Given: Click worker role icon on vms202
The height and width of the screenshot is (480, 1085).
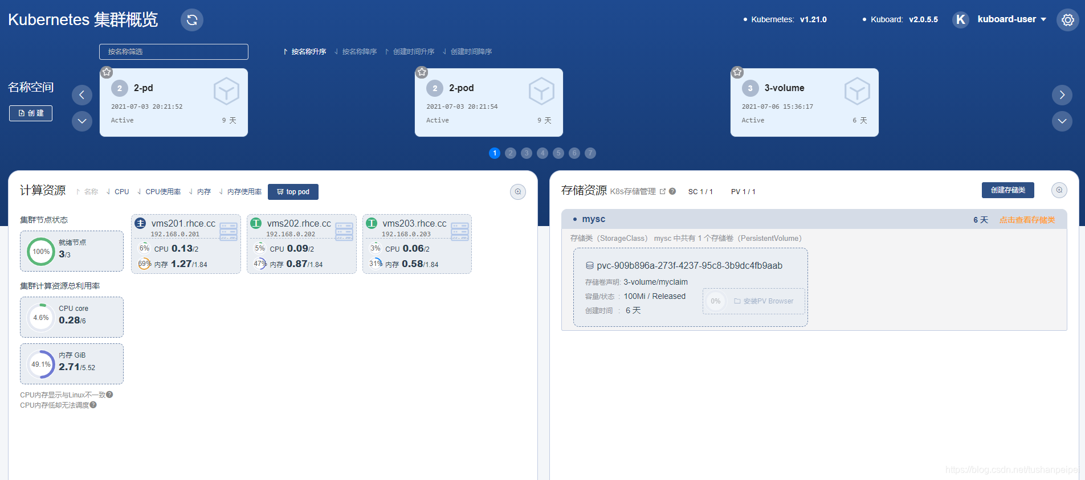Looking at the screenshot, I should click(x=256, y=223).
